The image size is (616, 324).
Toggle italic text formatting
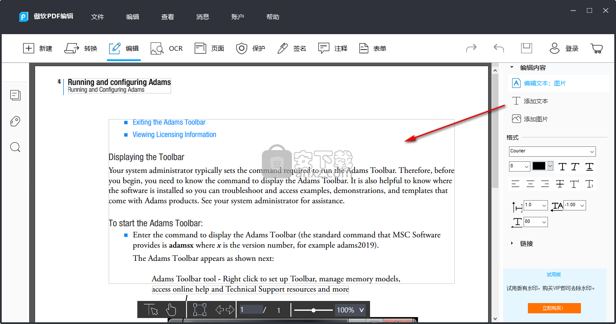pos(575,166)
